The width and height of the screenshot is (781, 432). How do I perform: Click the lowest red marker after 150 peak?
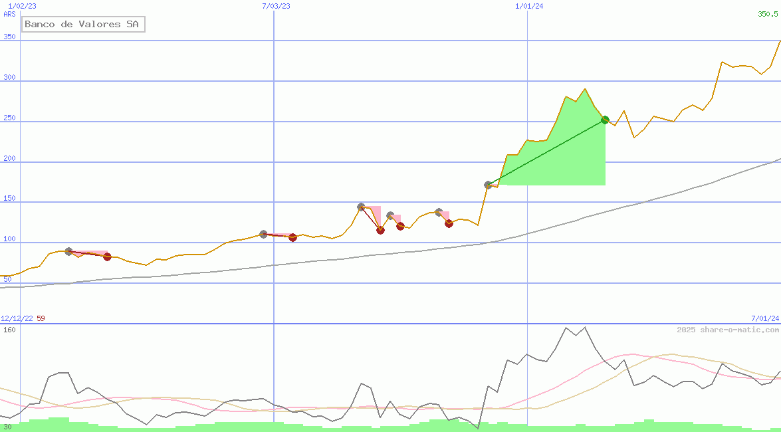tap(380, 230)
